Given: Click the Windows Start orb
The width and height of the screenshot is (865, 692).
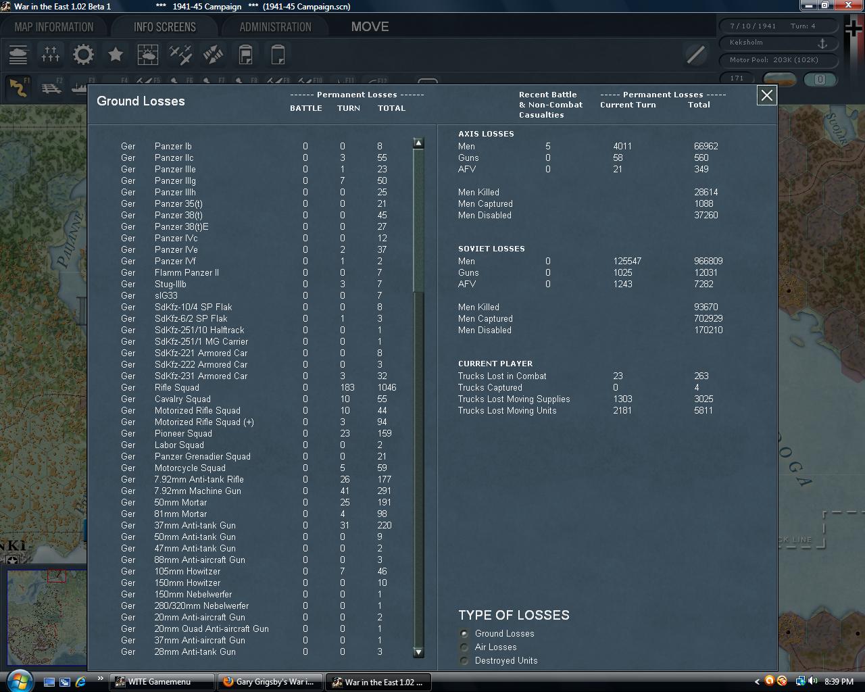Looking at the screenshot, I should point(18,680).
